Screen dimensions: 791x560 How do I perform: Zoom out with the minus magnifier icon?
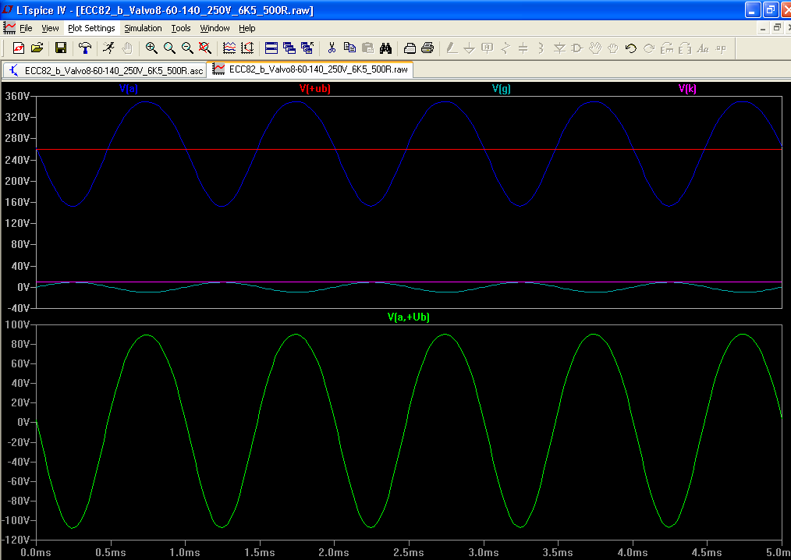click(x=187, y=48)
